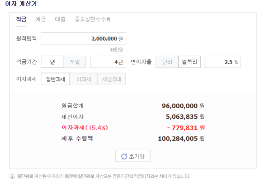Select 년 period unit toggle
The image size is (258, 182).
[53, 62]
